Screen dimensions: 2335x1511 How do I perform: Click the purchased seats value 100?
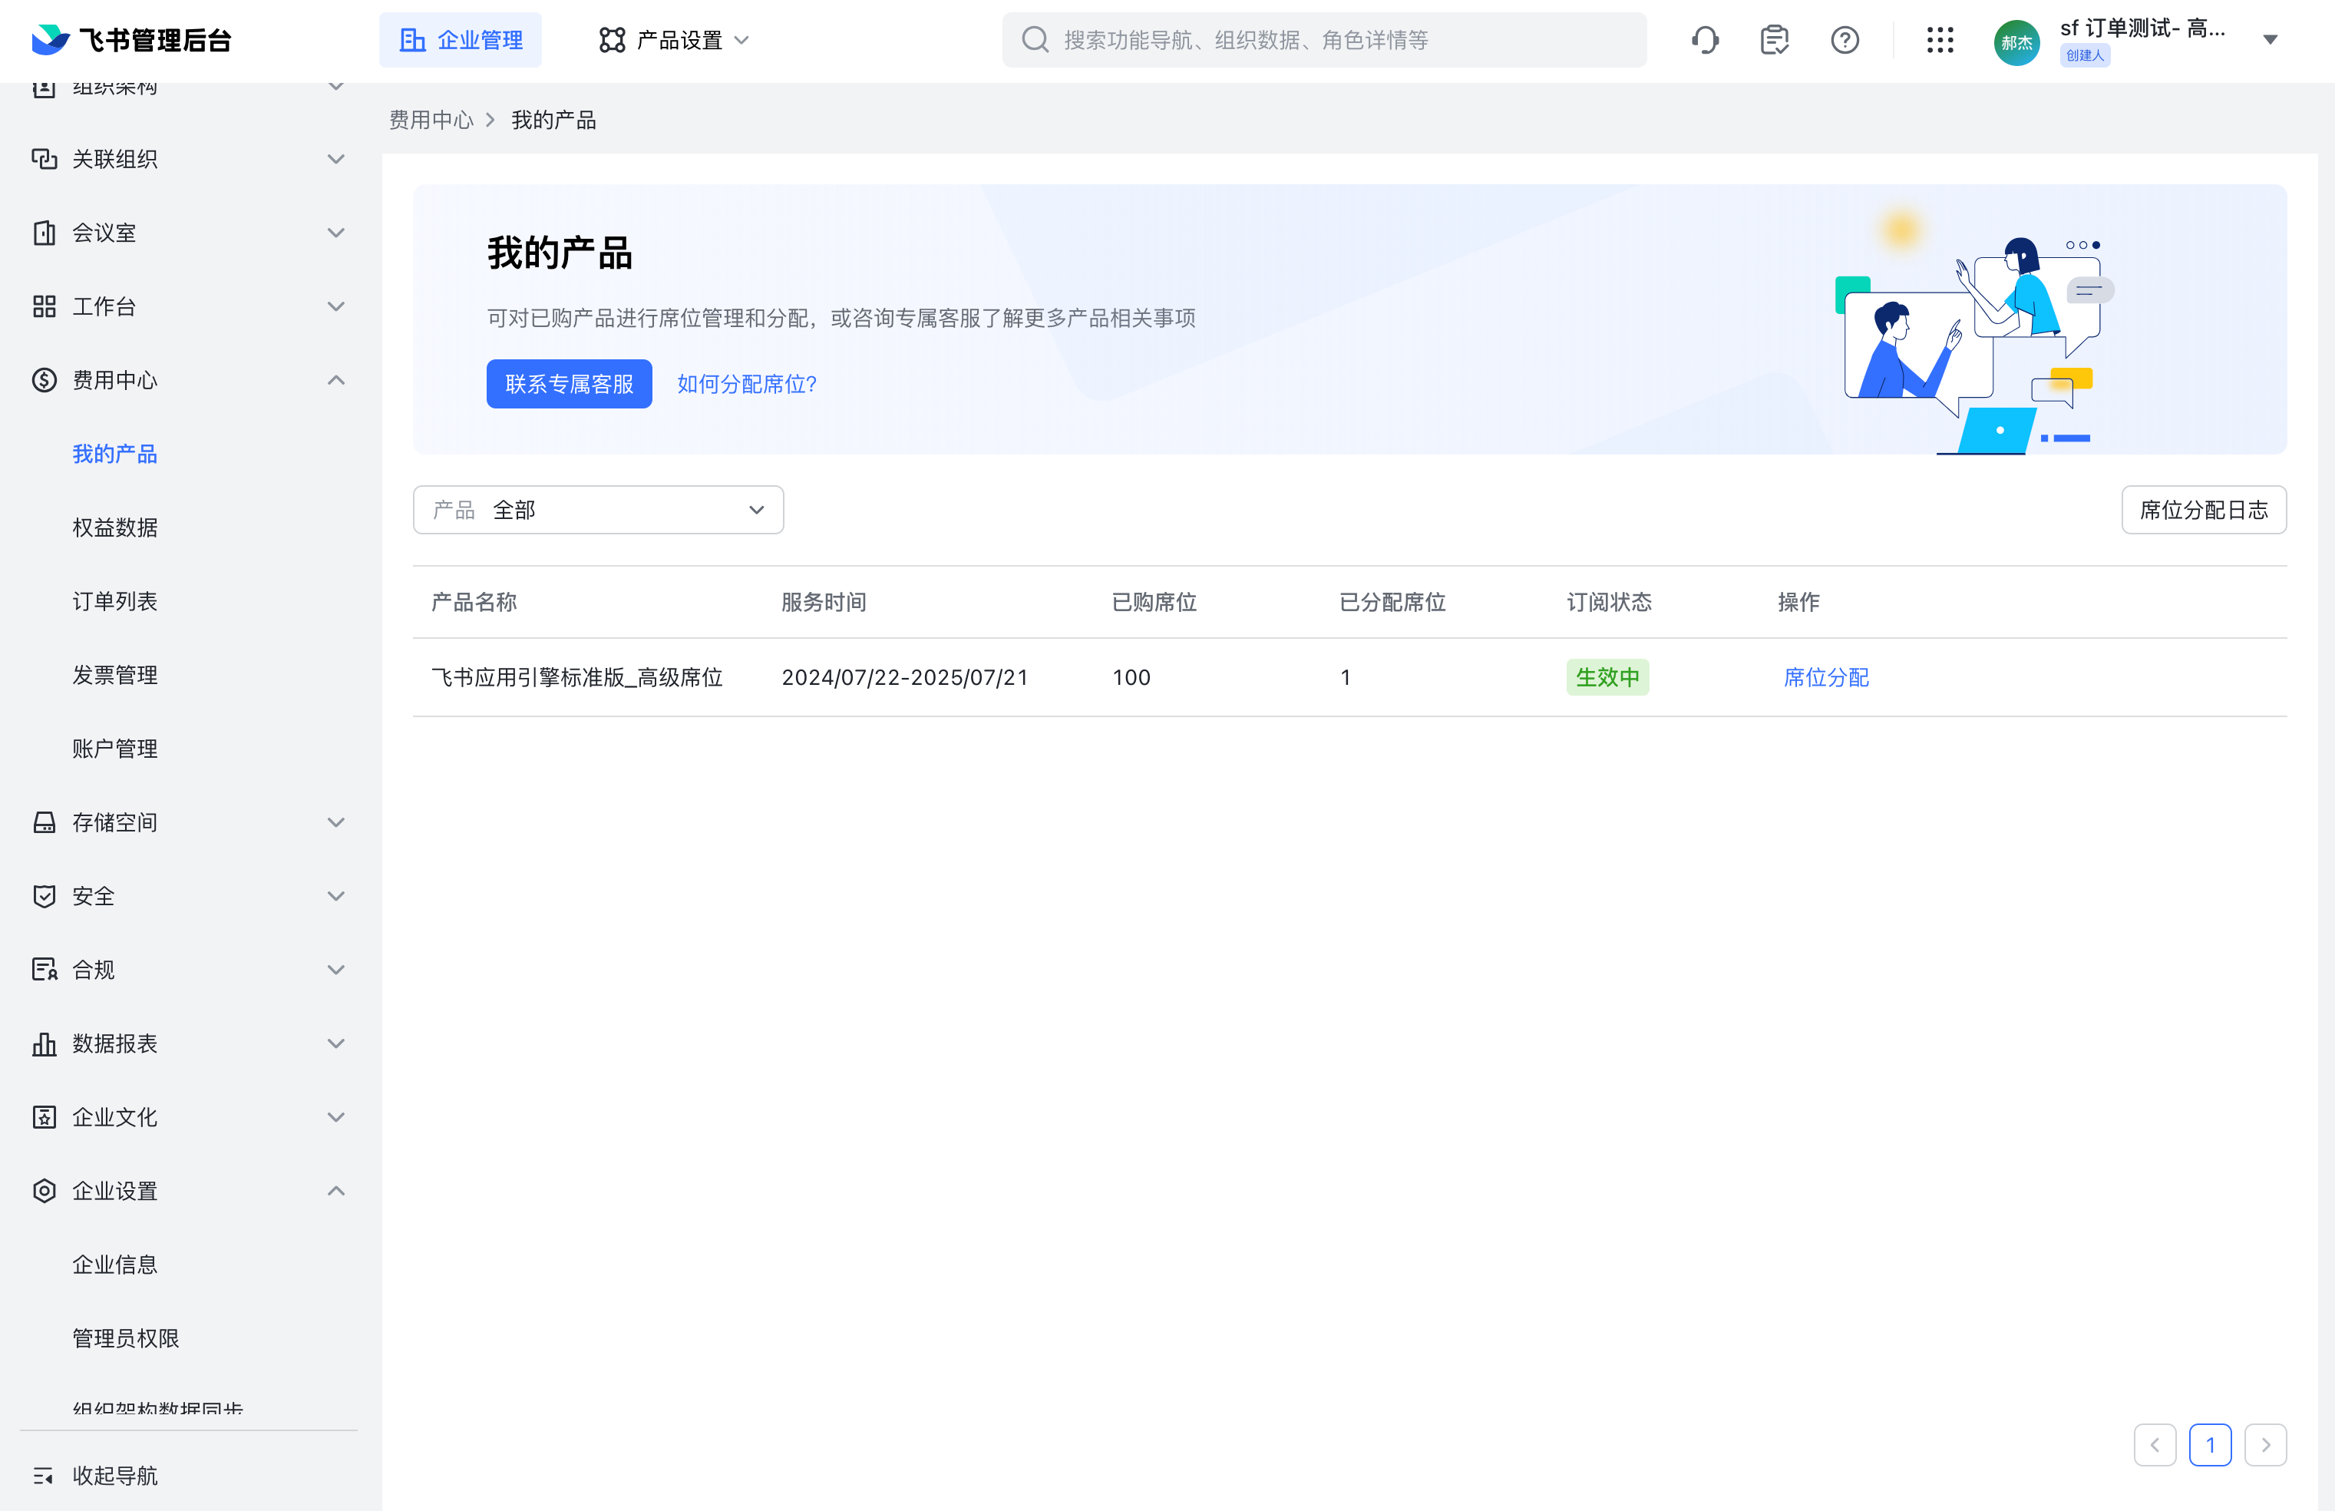(x=1131, y=677)
